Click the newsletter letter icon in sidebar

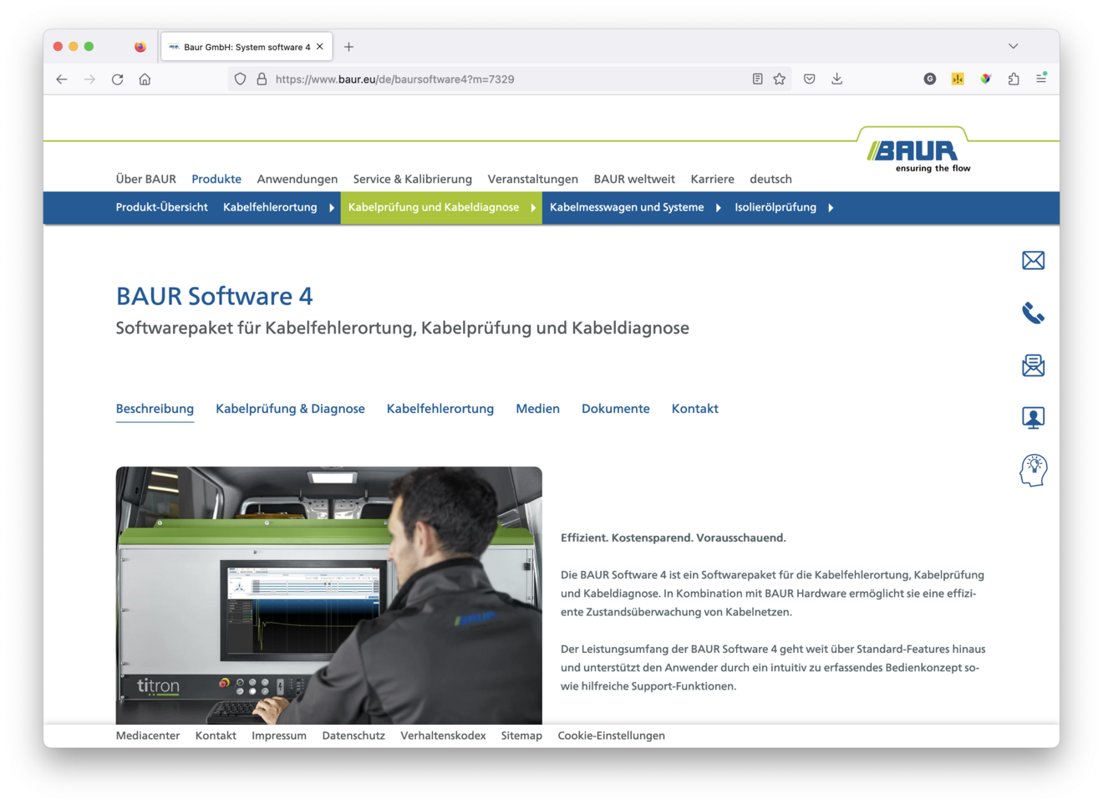coord(1034,365)
